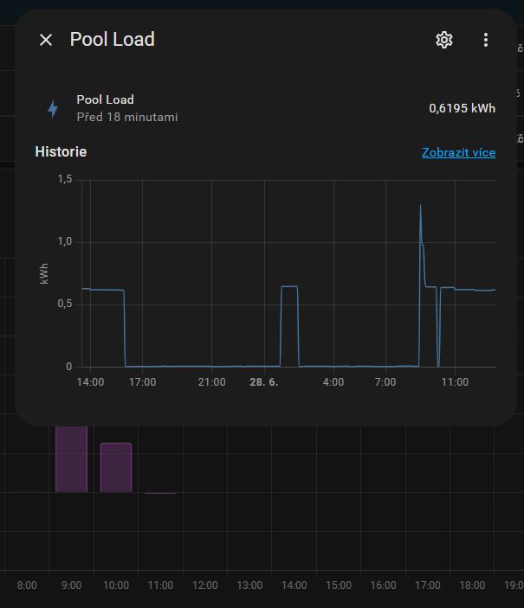
Task: Select the '28. 6.' date marker
Action: click(263, 381)
